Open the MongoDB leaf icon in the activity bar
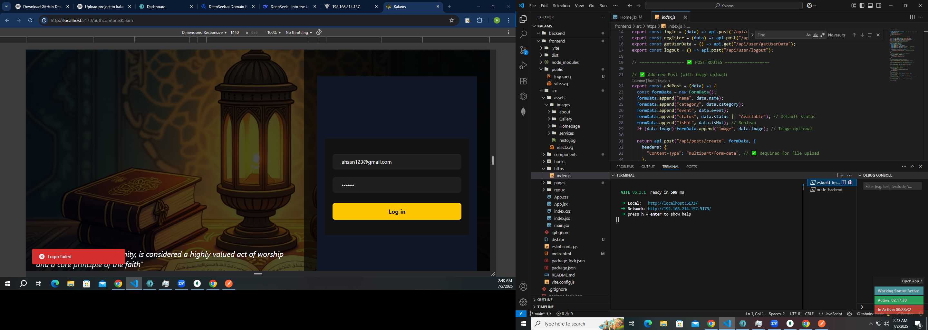Image resolution: width=928 pixels, height=330 pixels. [x=523, y=112]
